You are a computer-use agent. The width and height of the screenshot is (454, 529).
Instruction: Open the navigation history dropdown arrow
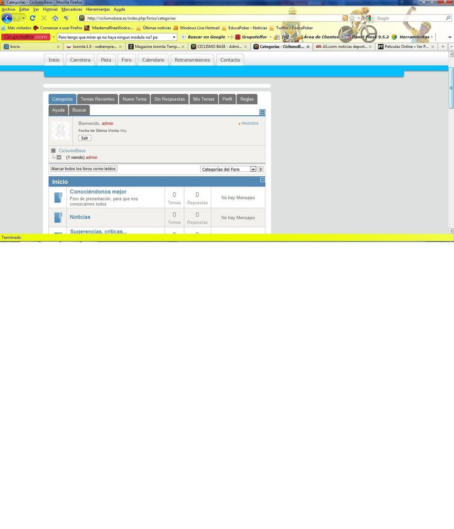[x=24, y=18]
